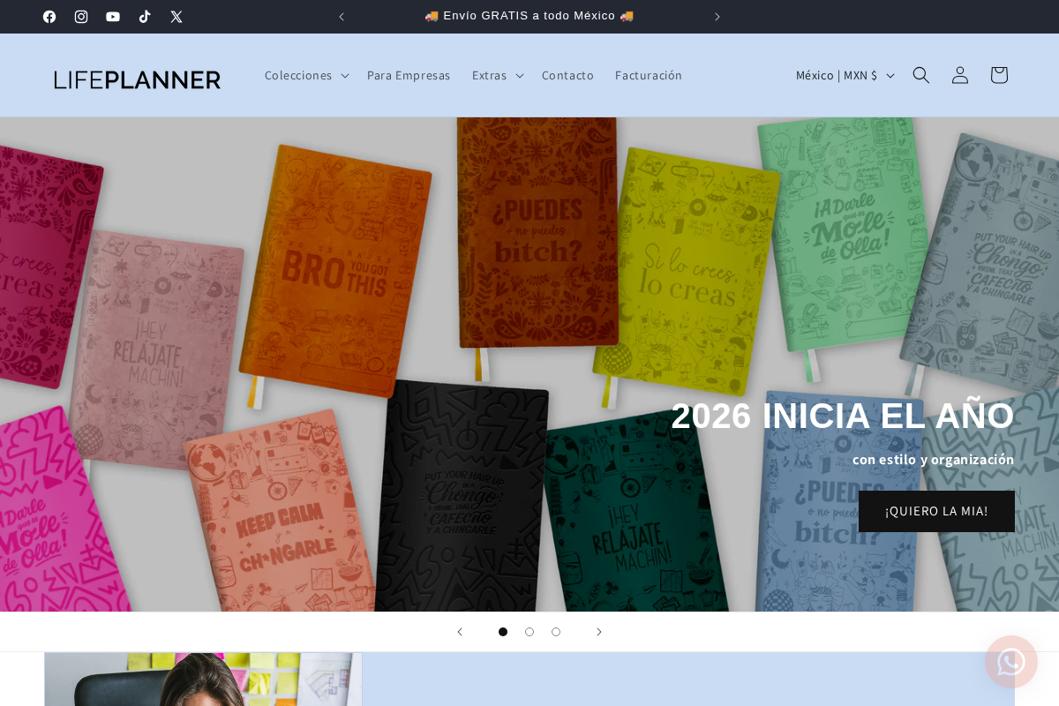
Task: Open the Contacto menu item
Action: click(567, 75)
